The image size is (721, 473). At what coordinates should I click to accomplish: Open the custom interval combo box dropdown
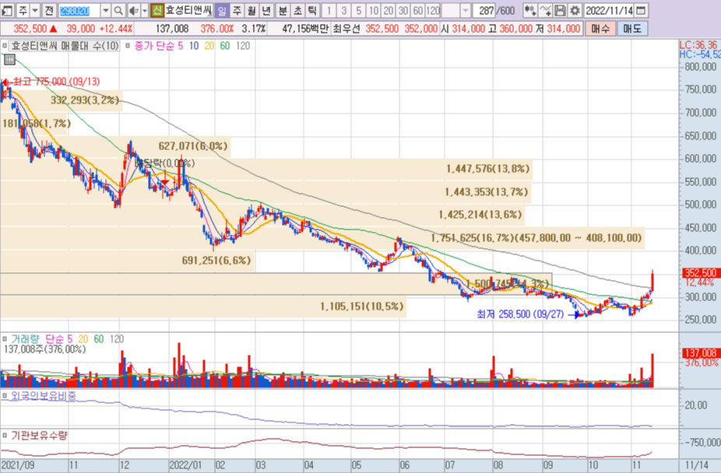466,10
